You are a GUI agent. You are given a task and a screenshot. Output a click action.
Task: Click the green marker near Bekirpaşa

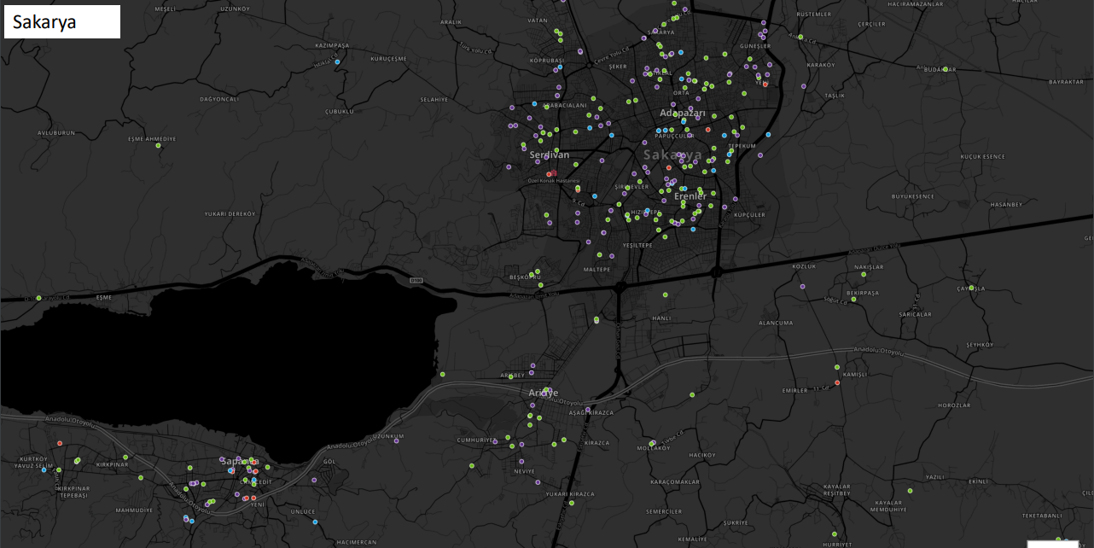pos(853,300)
